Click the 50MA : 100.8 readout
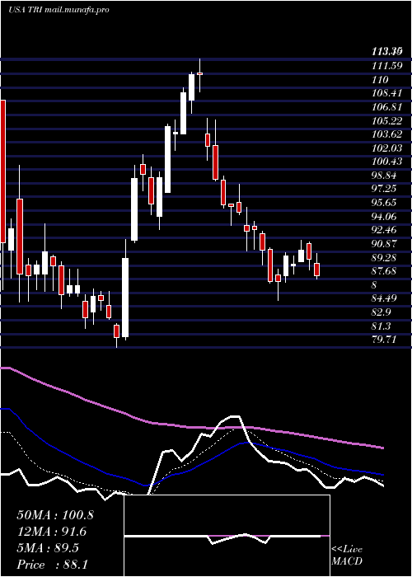Screen dimensions: 412x577 click(x=55, y=515)
